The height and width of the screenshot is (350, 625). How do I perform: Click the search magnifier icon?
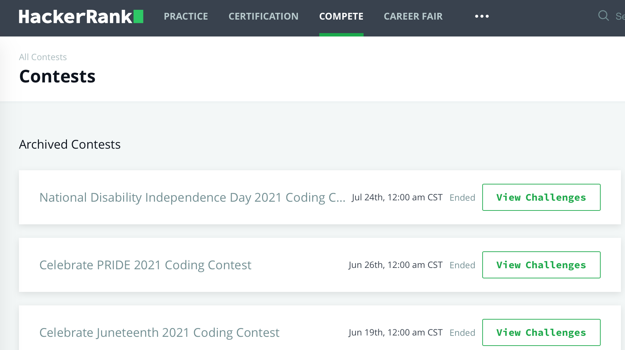click(603, 16)
